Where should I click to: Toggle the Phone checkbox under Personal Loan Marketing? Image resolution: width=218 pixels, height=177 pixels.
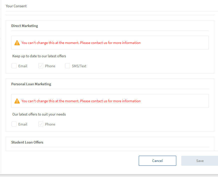pos(41,124)
